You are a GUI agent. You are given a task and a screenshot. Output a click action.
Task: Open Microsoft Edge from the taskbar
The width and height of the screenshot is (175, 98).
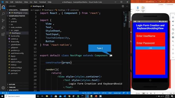(51, 96)
